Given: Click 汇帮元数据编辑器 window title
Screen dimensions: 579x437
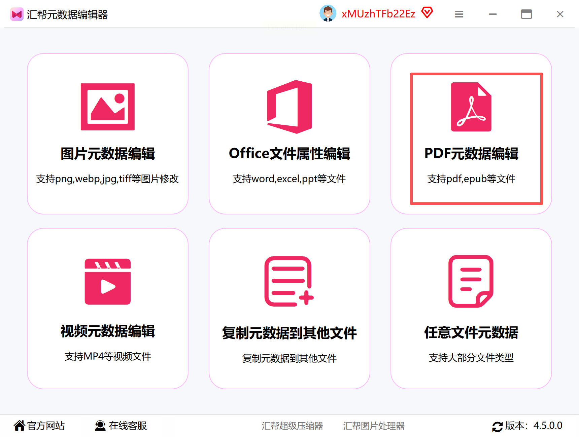Looking at the screenshot, I should coord(67,14).
